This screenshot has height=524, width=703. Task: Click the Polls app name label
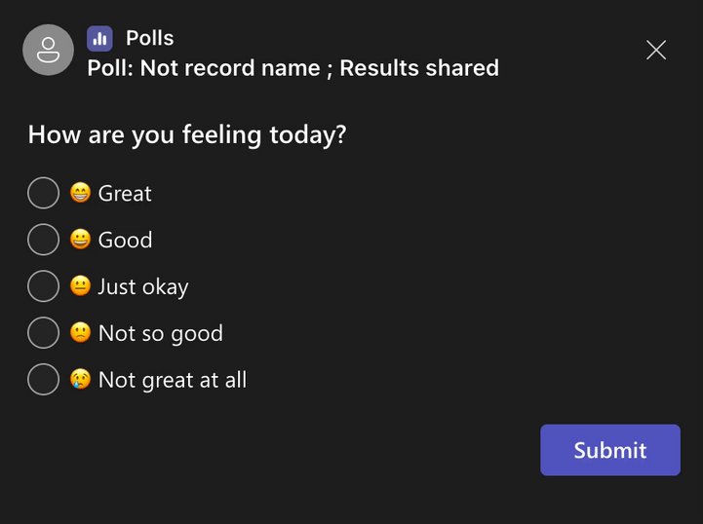tap(150, 38)
